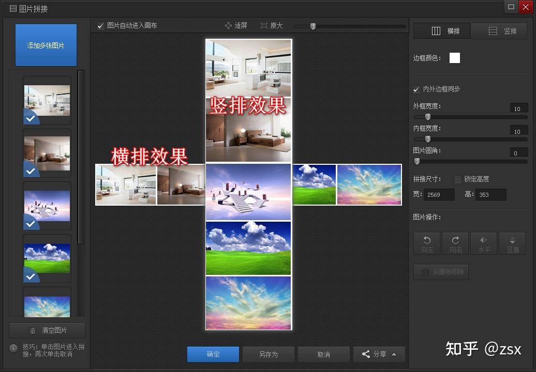536x372 pixels.
Task: Select the green meadow thumbnail in list
Action: (47, 258)
